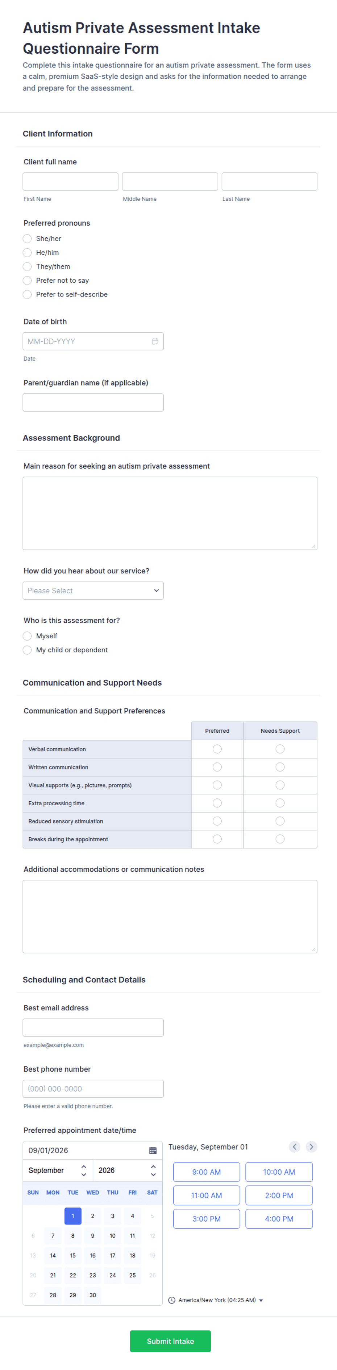The height and width of the screenshot is (1370, 337).
Task: Mark Breaks during the appointment Needs Support
Action: pyautogui.click(x=280, y=839)
